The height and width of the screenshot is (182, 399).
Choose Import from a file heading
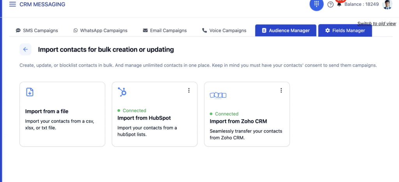pyautogui.click(x=47, y=111)
